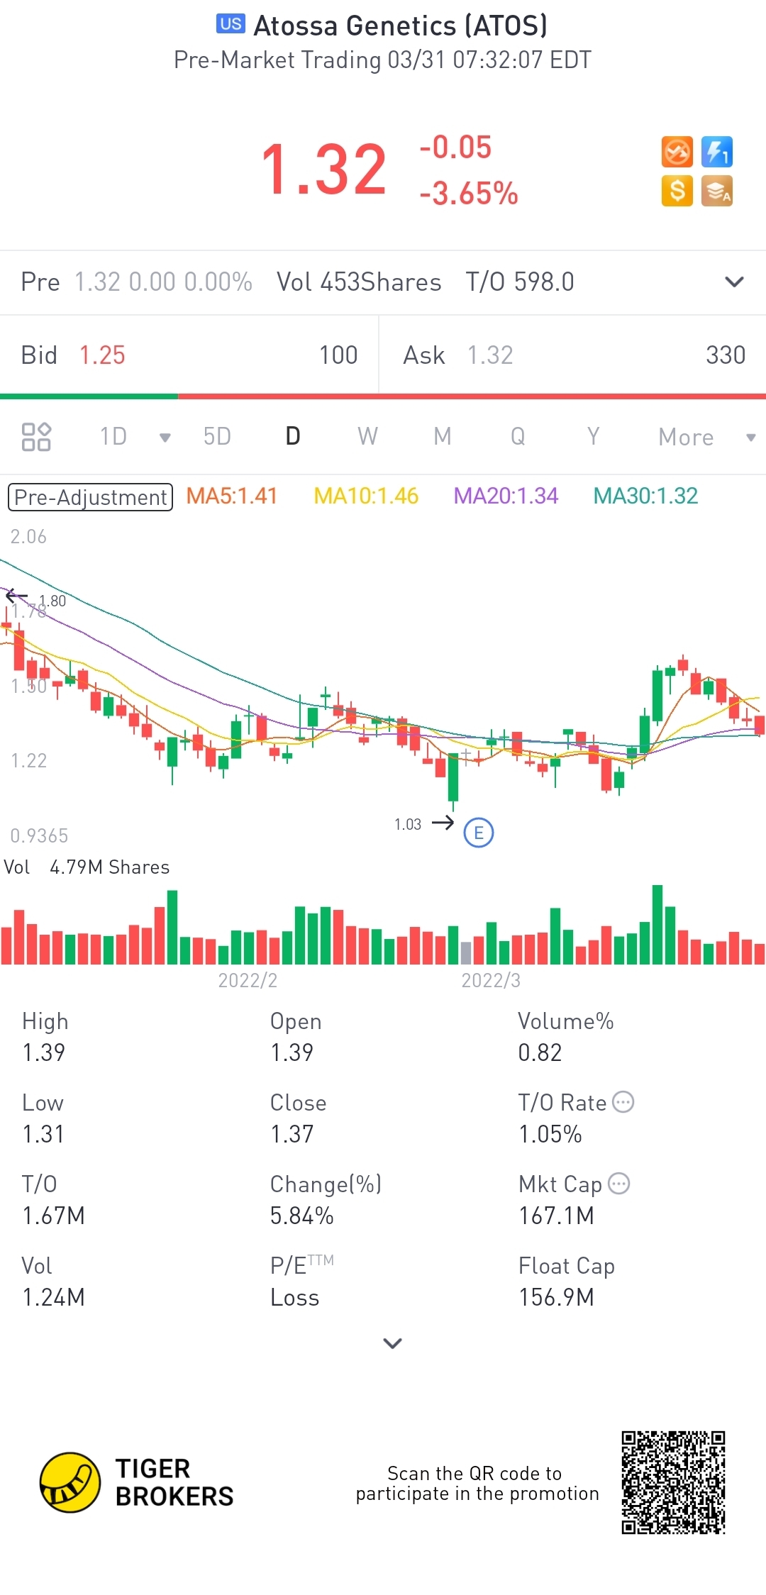Image resolution: width=766 pixels, height=1595 pixels.
Task: Tap the Low 1.31 value
Action: point(43,1134)
